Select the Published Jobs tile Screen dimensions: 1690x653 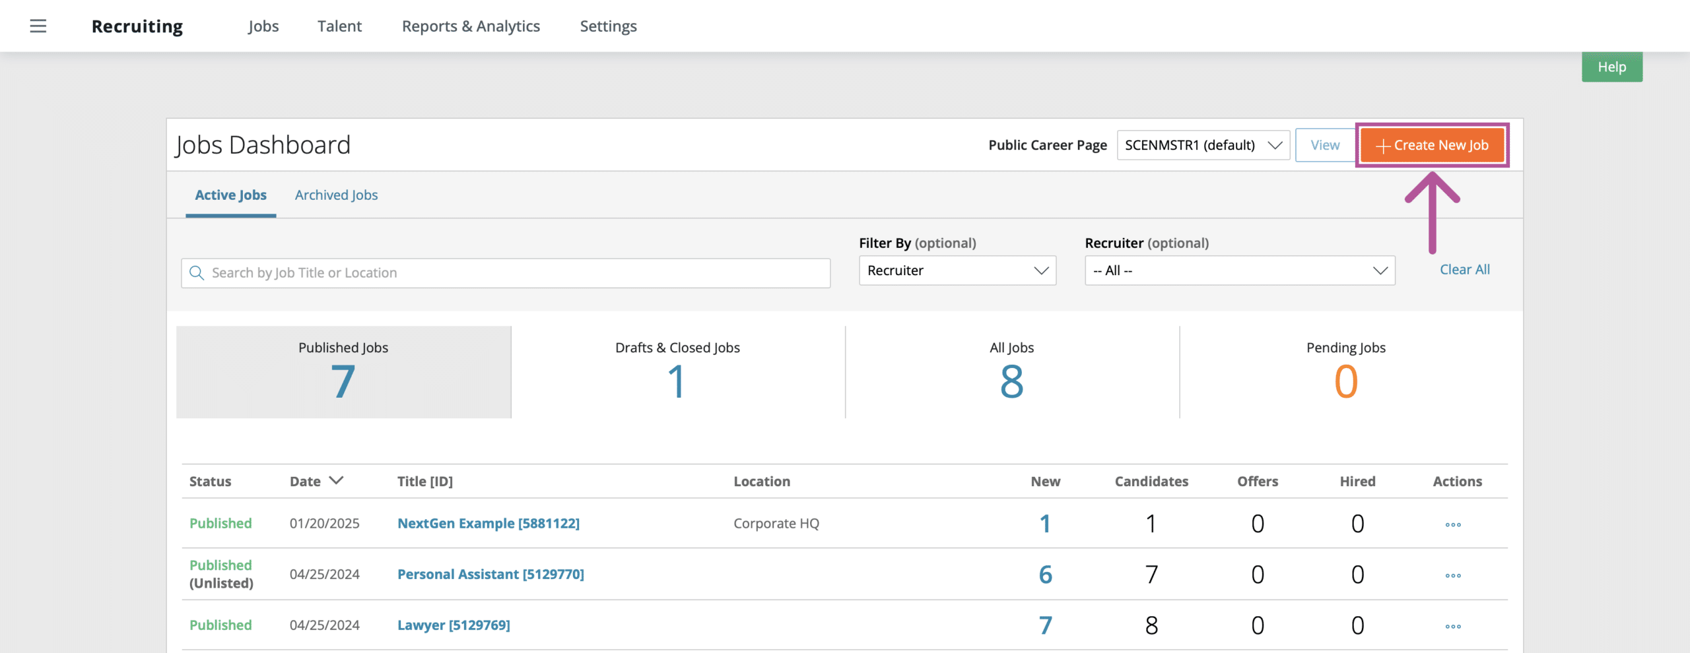point(344,372)
